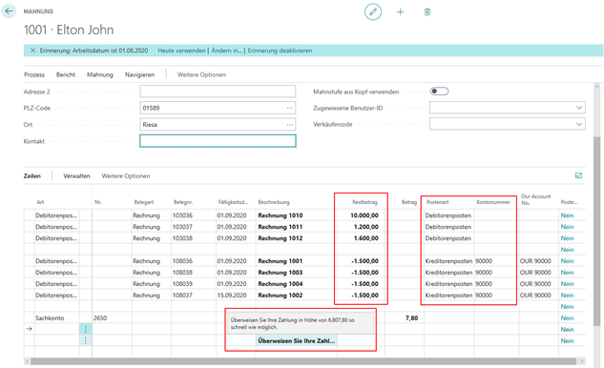Click into the Adresse 2 field
Screen dimensions: 604x368
click(x=218, y=92)
